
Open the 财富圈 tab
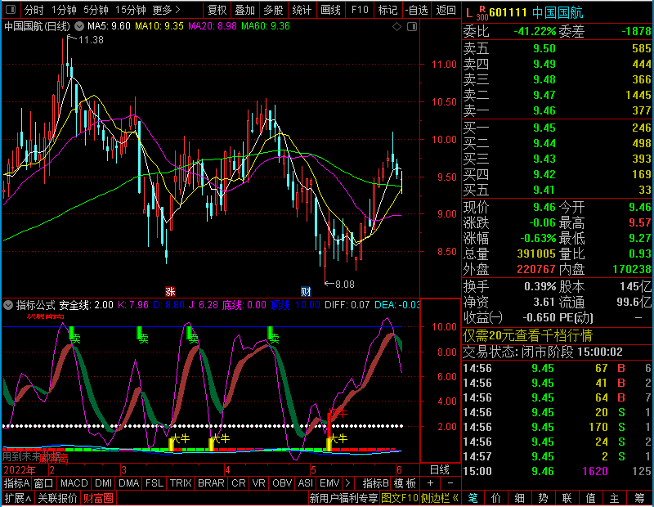click(x=98, y=498)
